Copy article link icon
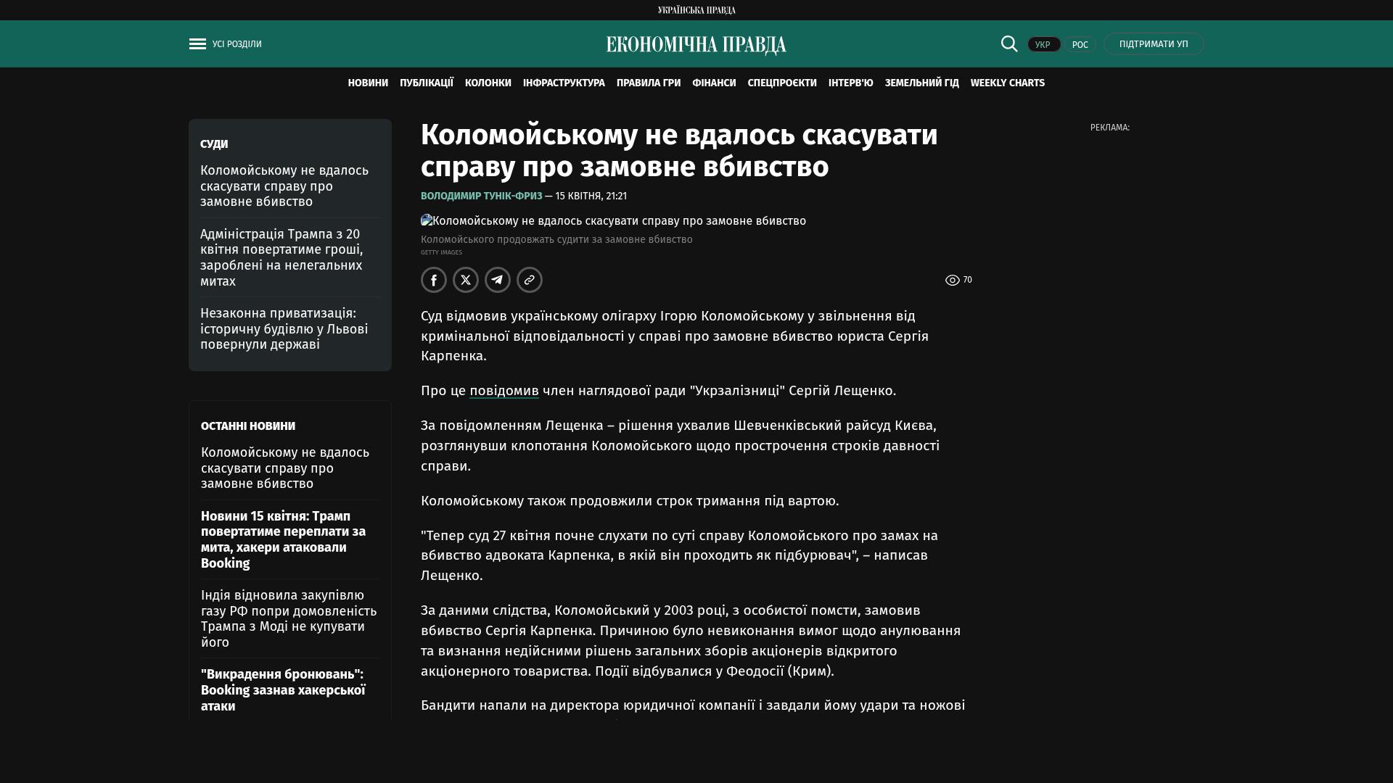 click(x=530, y=280)
